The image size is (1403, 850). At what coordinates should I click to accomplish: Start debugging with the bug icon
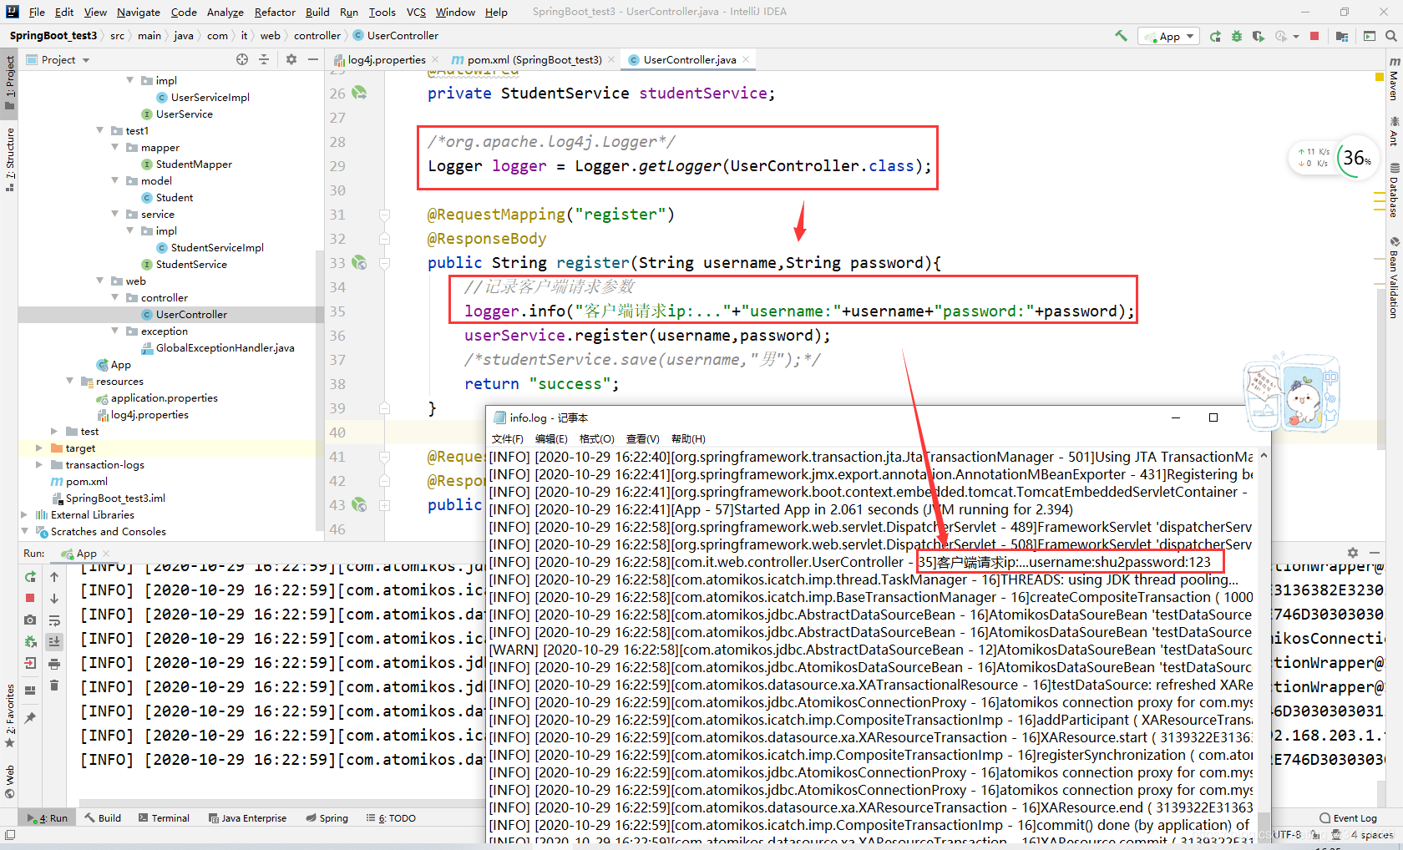click(1237, 36)
